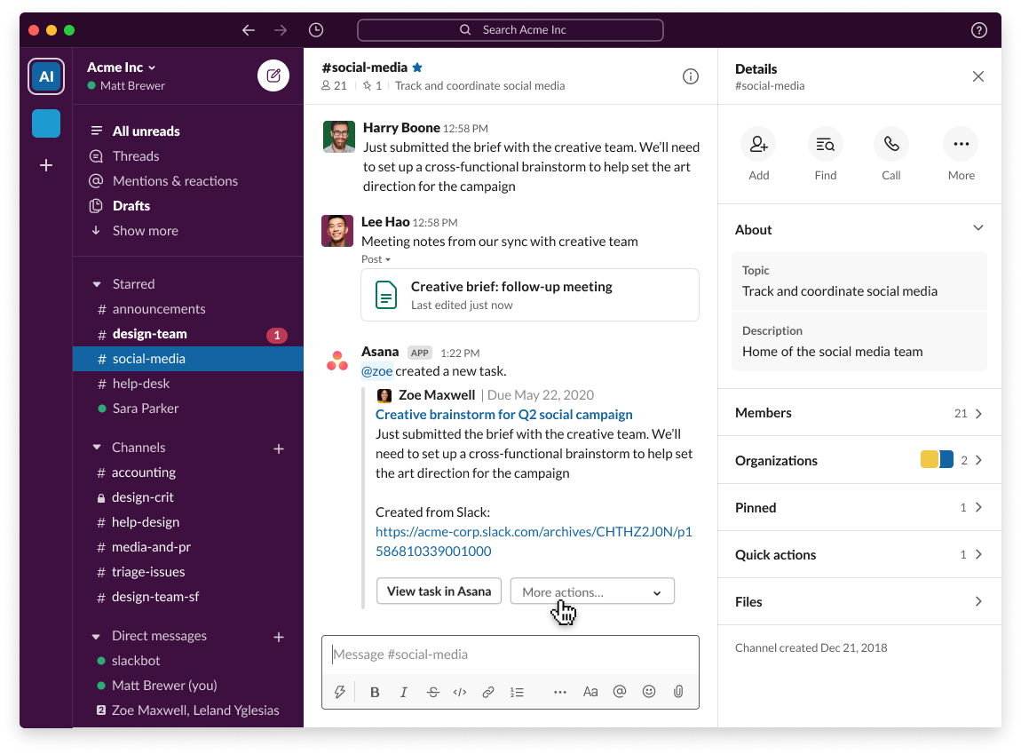Click the pinned items count icon
Screen dimensions: 1021x754
[373, 86]
